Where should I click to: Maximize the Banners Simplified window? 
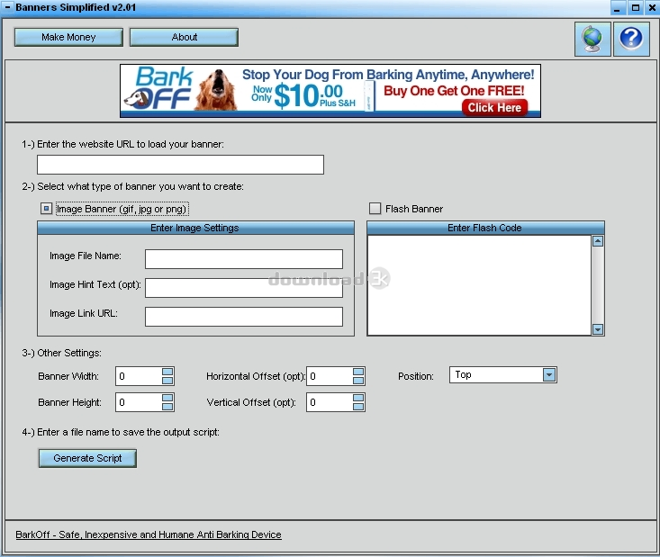coord(636,7)
